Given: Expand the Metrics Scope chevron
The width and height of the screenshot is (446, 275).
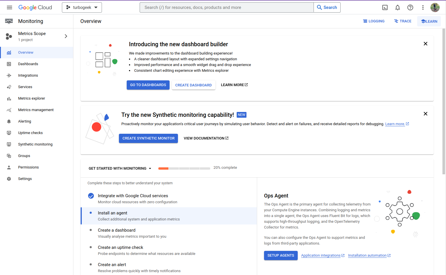Looking at the screenshot, I should [x=66, y=36].
